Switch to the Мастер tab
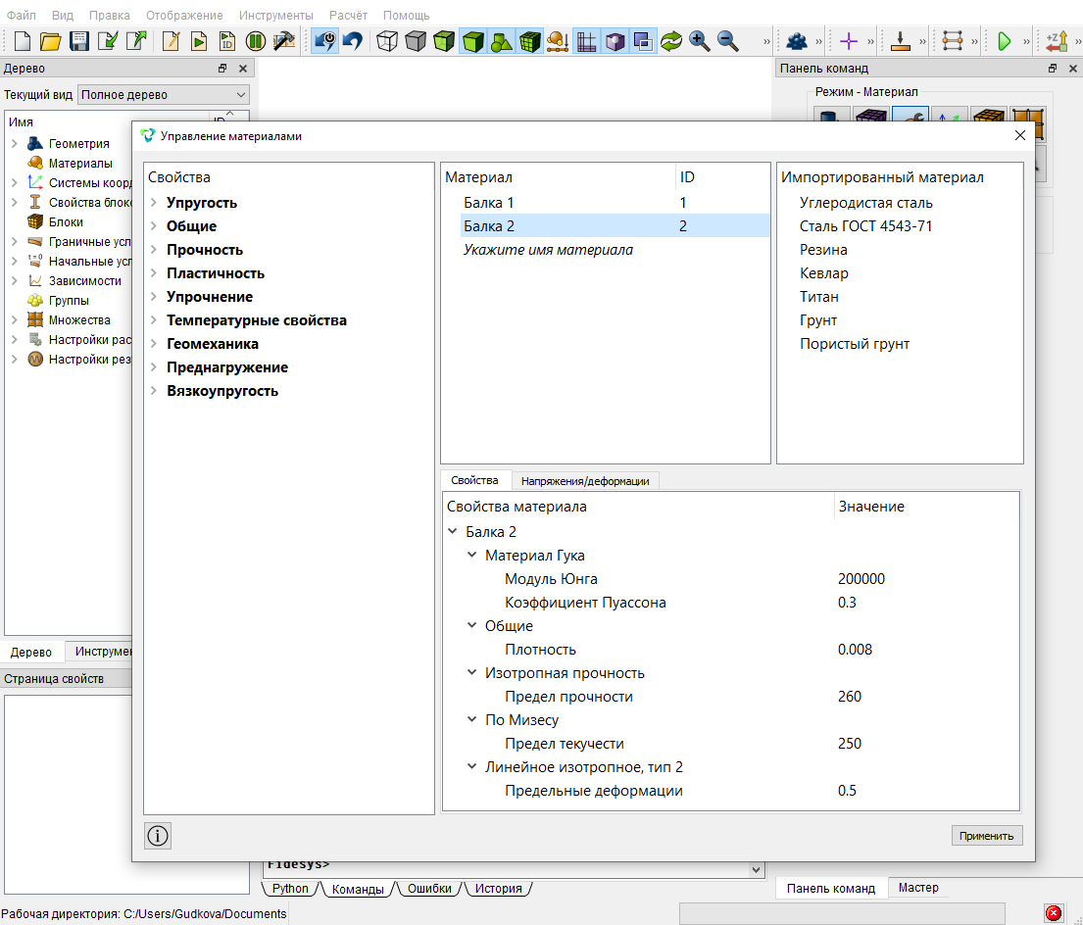Image resolution: width=1083 pixels, height=925 pixels. [x=918, y=888]
